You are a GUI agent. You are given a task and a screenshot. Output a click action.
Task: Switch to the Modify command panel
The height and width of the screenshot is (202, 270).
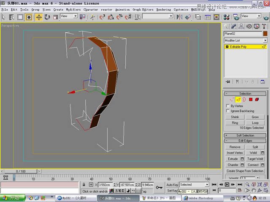point(233,26)
